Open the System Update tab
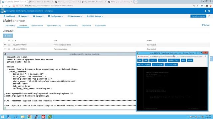The width and height of the screenshot is (213, 119). coord(37,25)
